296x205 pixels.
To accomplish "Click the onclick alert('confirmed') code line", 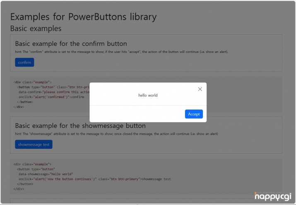I will (x=51, y=97).
